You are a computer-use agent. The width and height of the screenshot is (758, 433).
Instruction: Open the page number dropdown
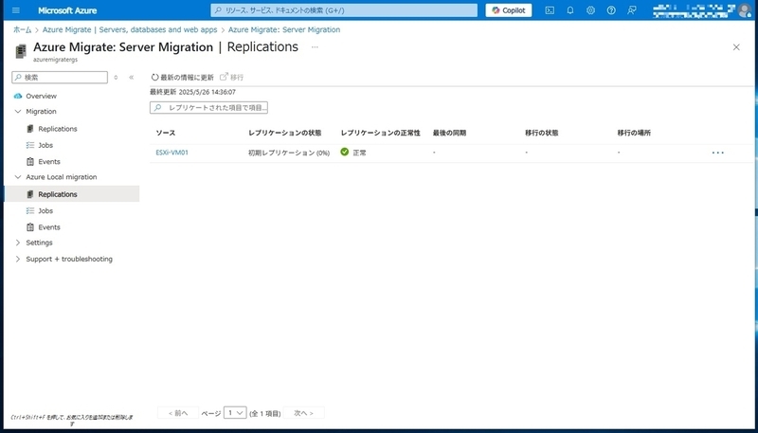tap(235, 413)
